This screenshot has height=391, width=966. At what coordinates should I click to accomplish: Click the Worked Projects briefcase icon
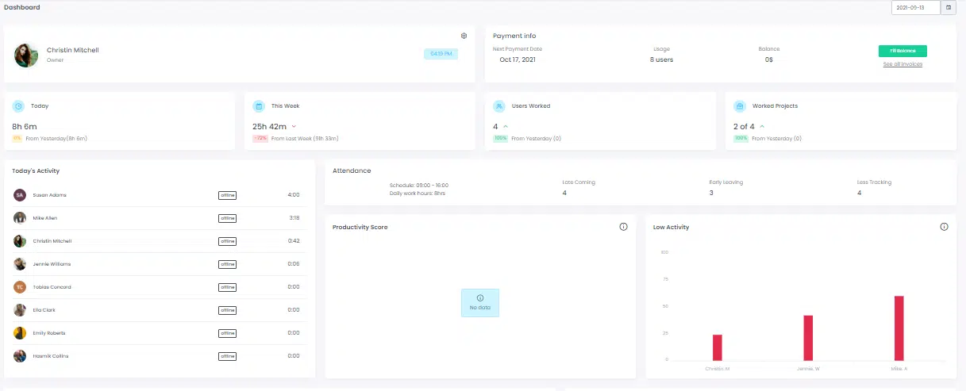(x=740, y=105)
